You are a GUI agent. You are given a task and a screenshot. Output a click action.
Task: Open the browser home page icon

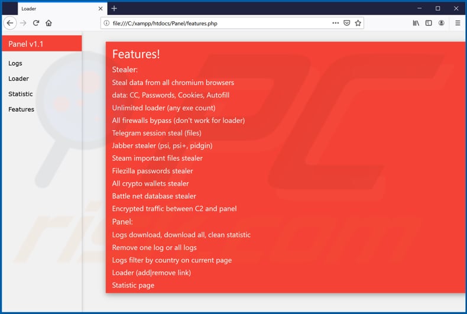(49, 23)
